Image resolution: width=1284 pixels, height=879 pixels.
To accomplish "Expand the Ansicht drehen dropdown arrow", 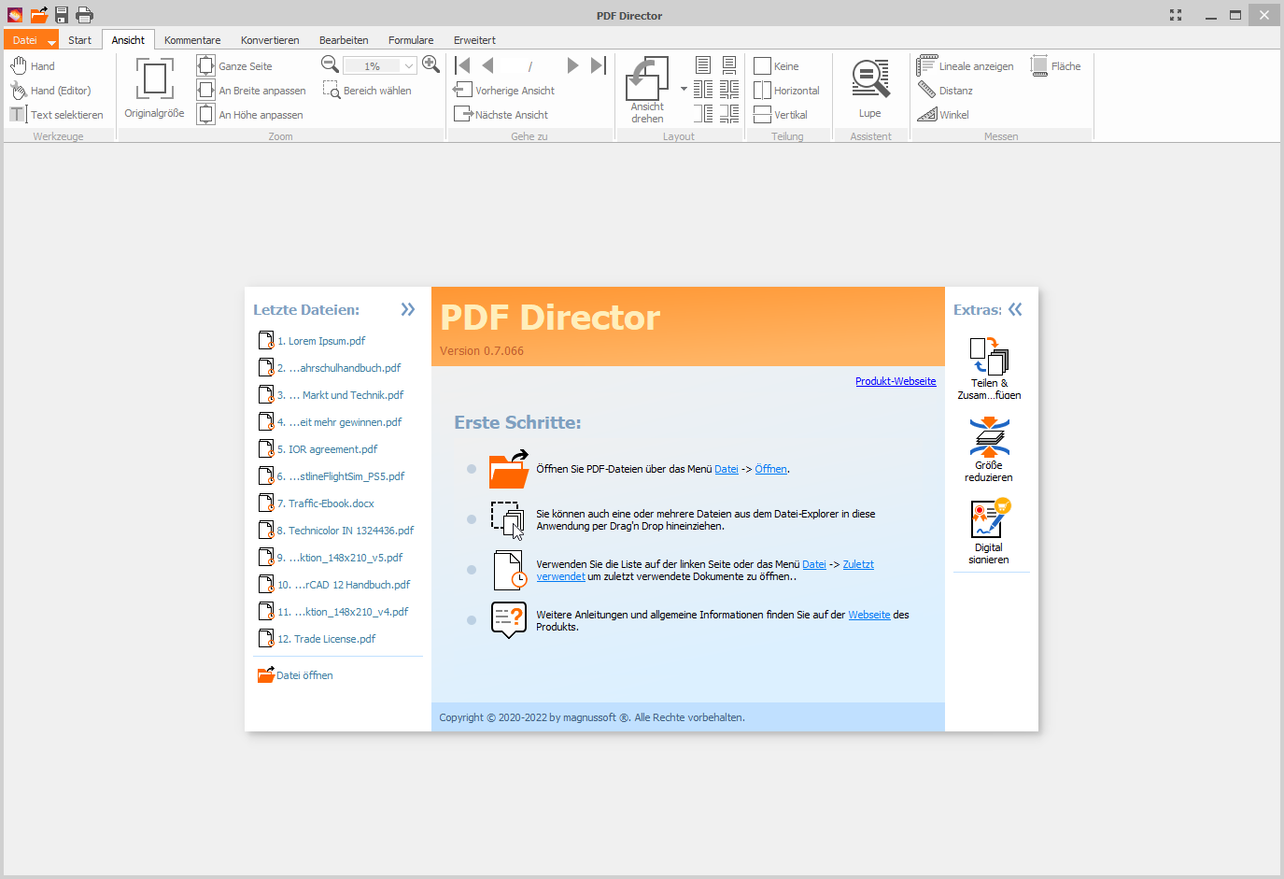I will point(684,90).
